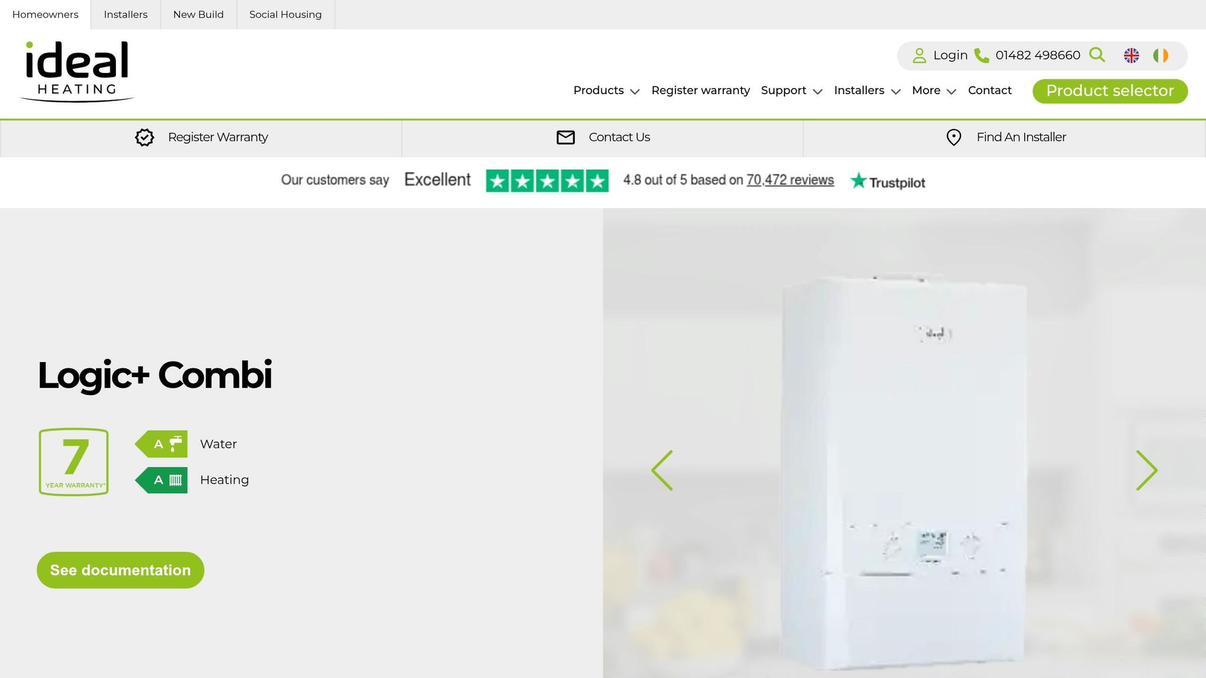
Task: Switch to the Social Housing tab
Action: point(286,15)
